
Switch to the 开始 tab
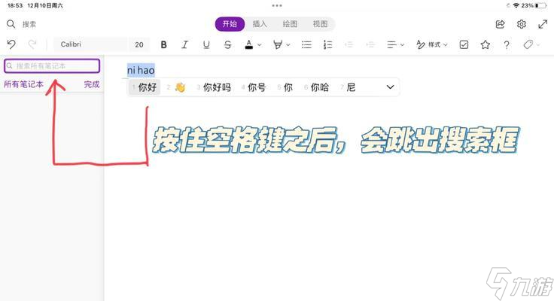coord(230,24)
